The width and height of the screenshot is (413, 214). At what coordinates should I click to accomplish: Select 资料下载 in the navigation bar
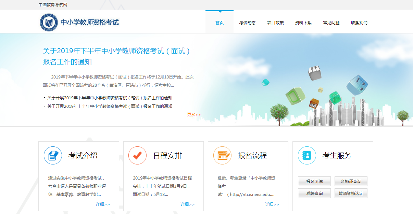tap(303, 23)
